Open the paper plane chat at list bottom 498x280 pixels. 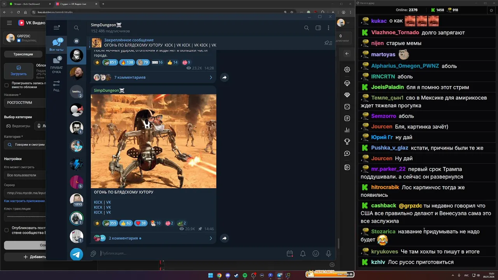[77, 254]
